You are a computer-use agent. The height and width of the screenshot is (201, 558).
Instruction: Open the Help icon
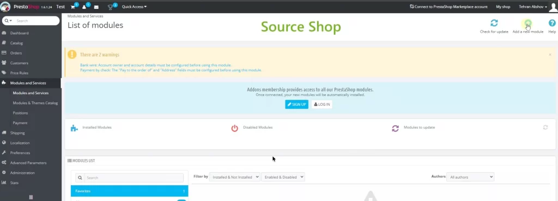point(552,23)
